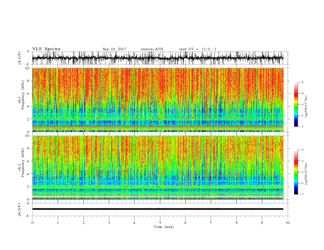Image resolution: width=324 pixels, height=250 pixels.
Task: Click the ch.1(V) waveform axis label
Action: pyautogui.click(x=20, y=58)
